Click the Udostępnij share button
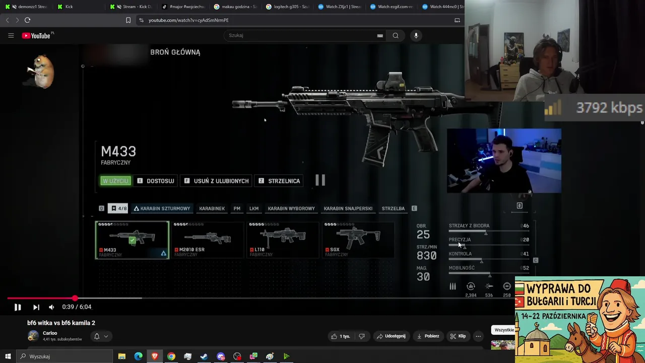 tap(391, 336)
